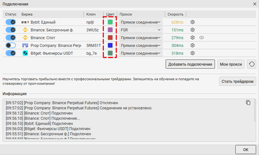259x155 pixels.
Task: Click the Ключ column header
Action: (x=91, y=14)
